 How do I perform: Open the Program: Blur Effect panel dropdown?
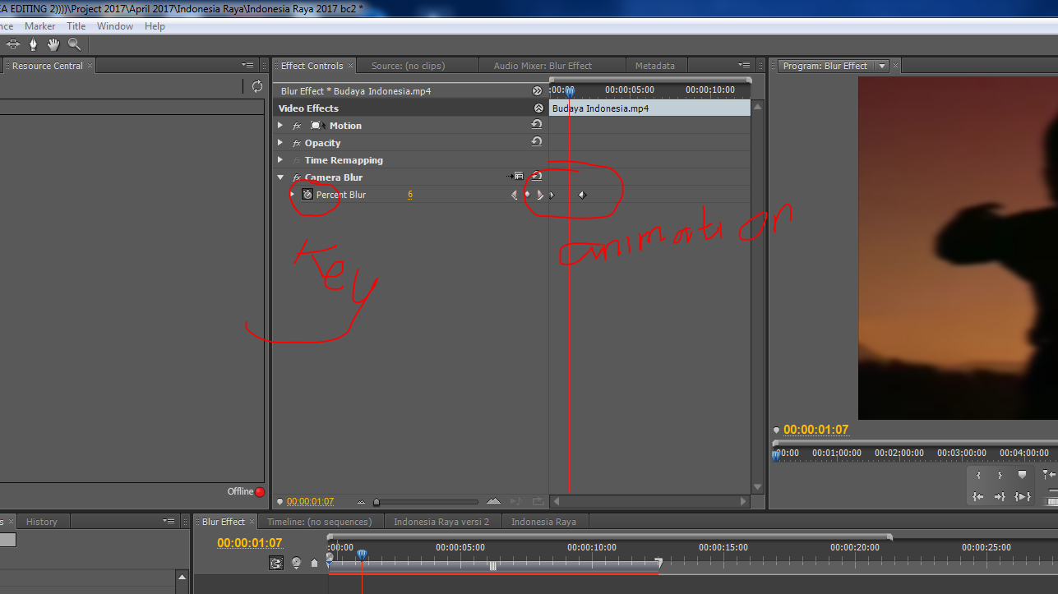(x=882, y=66)
